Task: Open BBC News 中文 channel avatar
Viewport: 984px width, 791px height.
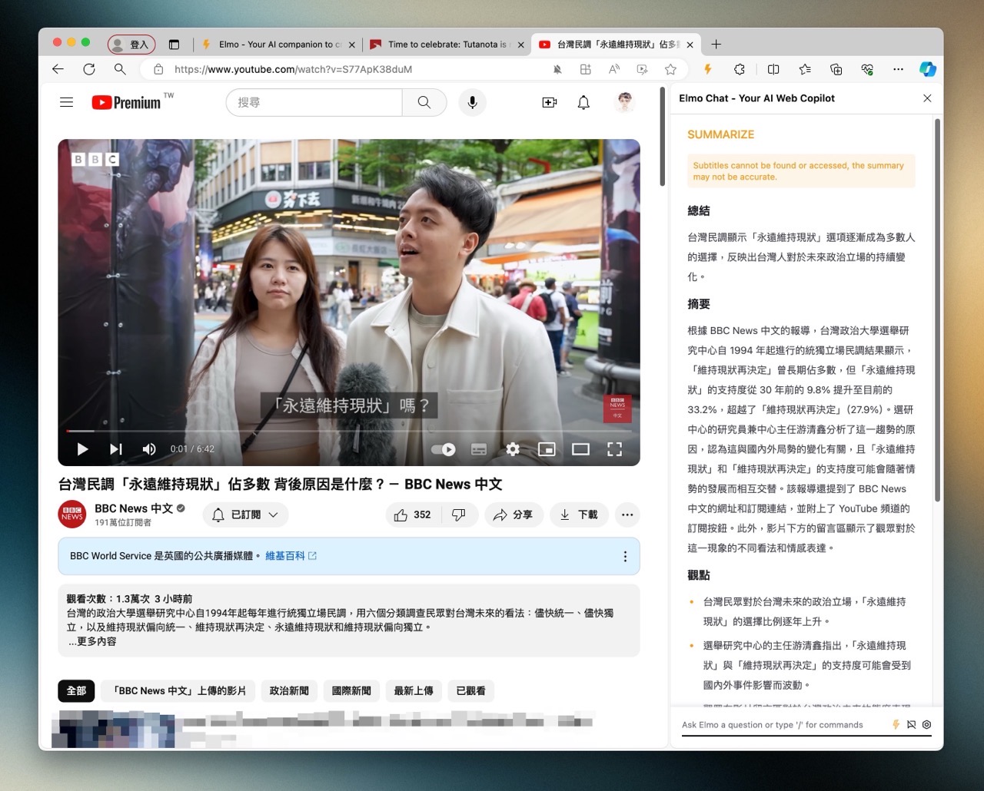Action: pyautogui.click(x=72, y=515)
